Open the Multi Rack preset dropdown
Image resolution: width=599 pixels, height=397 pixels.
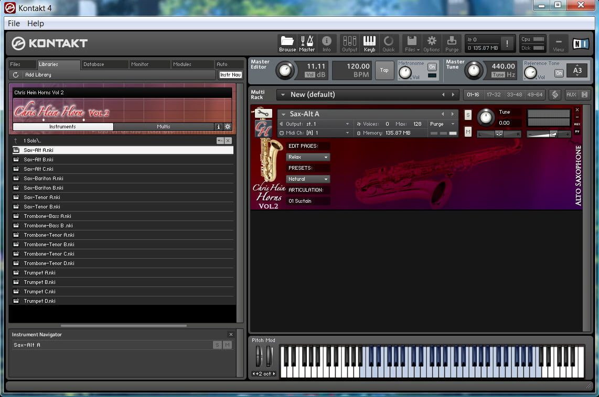tap(283, 95)
